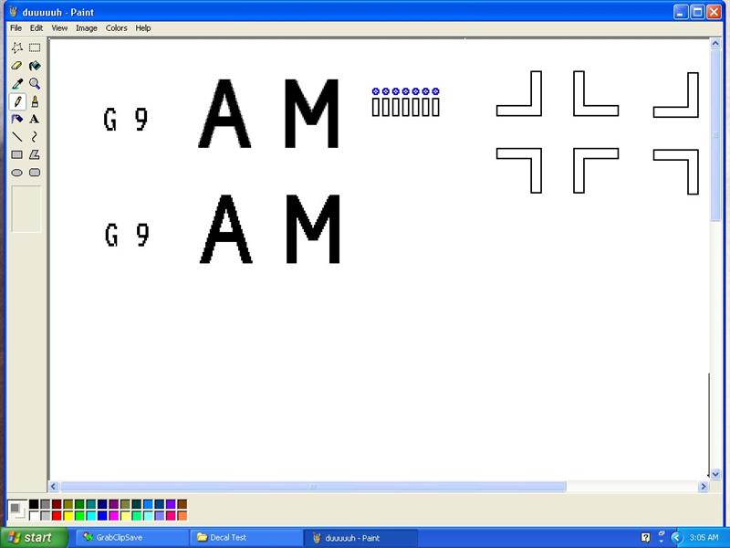Screen dimensions: 730x548
Task: Choose the Rectangle shape tool
Action: click(x=17, y=154)
